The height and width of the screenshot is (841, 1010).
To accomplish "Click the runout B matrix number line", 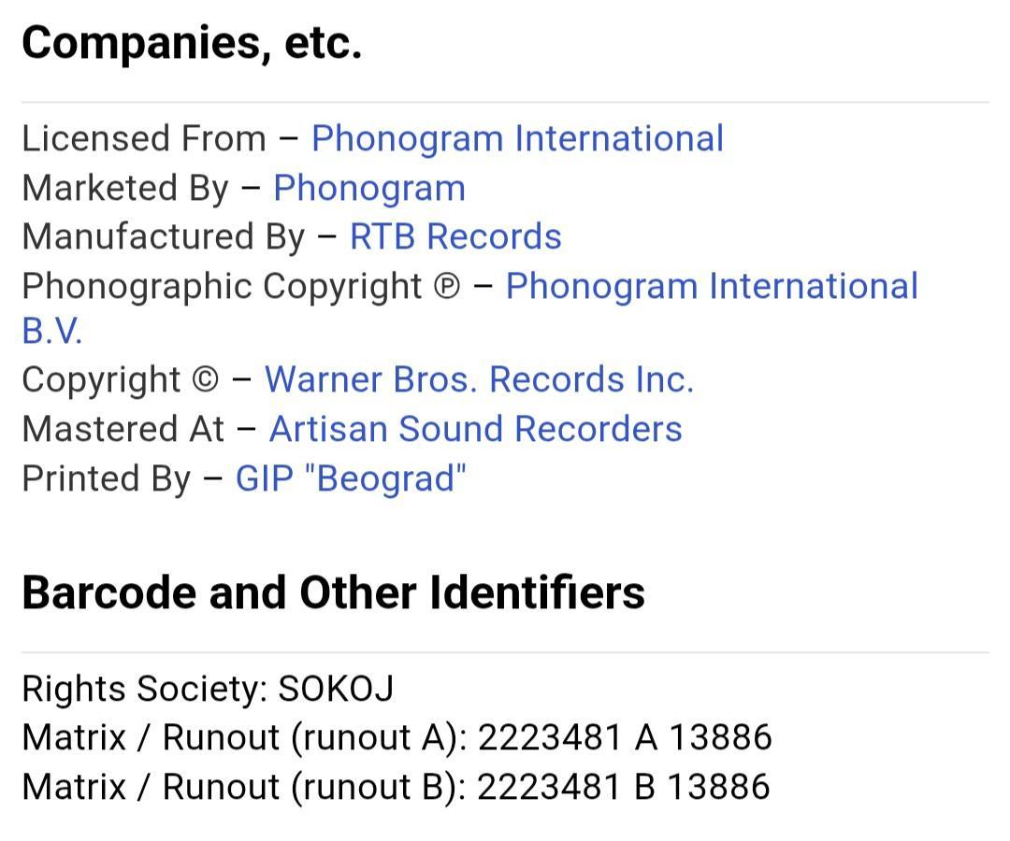I will coord(397,786).
